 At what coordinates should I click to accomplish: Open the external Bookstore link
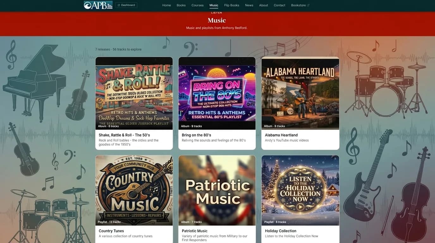[300, 5]
